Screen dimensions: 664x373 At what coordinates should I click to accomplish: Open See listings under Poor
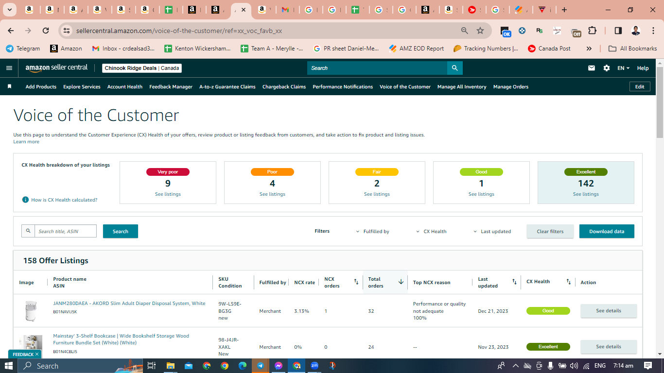tap(272, 194)
